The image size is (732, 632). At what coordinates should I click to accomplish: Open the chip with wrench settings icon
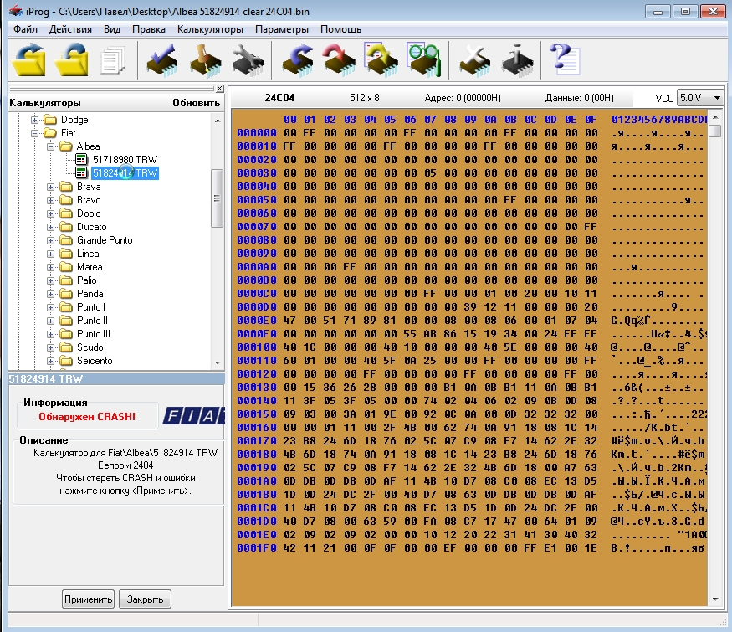click(248, 59)
